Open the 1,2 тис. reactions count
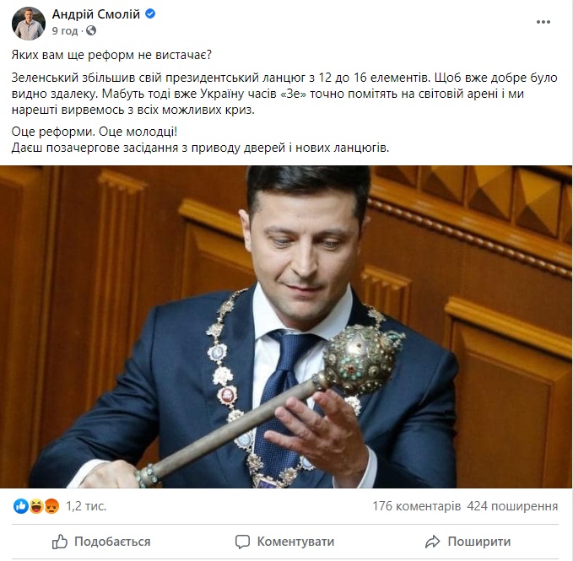This screenshot has height=561, width=573. (x=86, y=506)
